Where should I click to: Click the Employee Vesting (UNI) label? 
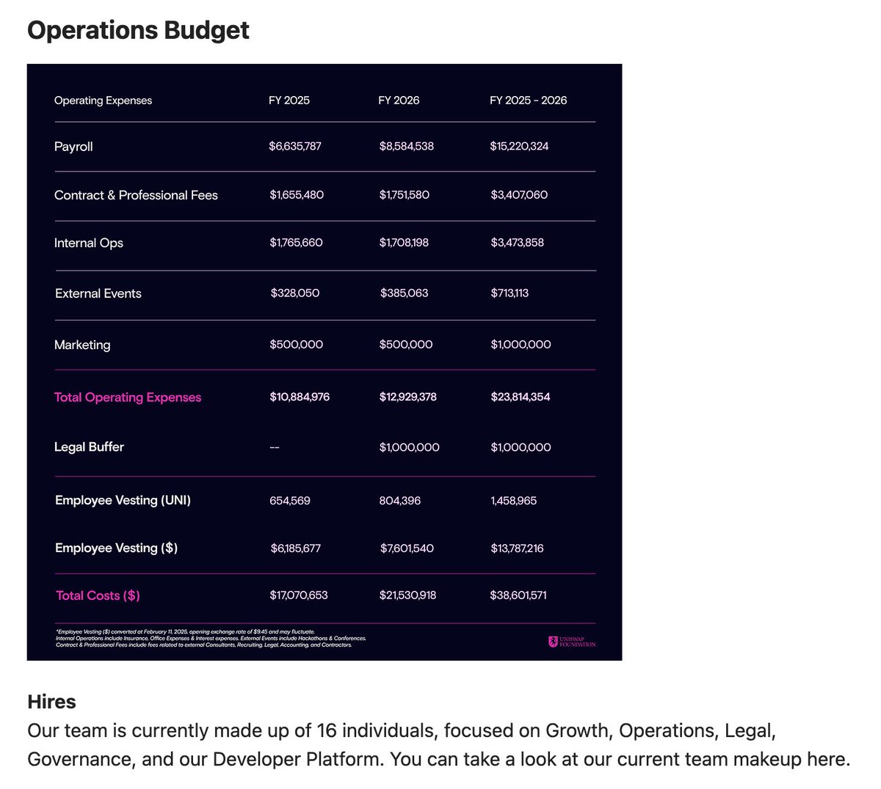pos(123,500)
